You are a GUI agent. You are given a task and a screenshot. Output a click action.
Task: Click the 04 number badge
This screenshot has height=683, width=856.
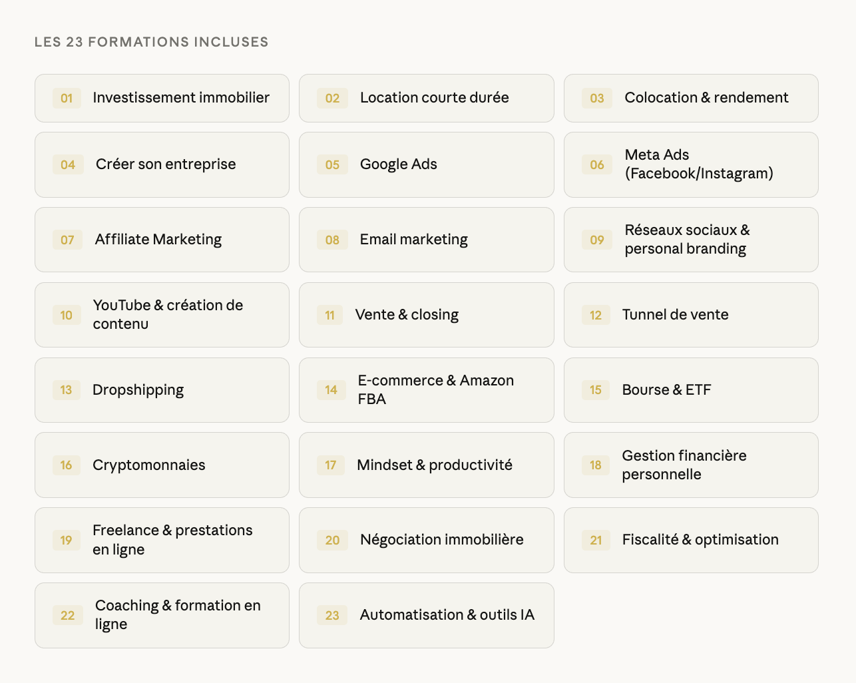pos(68,165)
